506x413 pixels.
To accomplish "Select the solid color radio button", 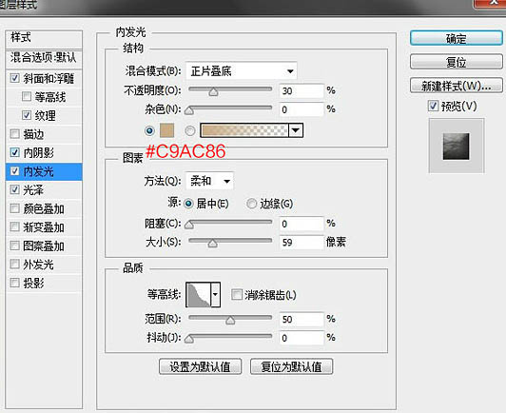I will click(x=149, y=130).
